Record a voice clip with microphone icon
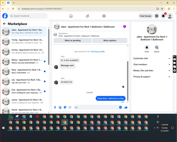Image resolution: width=177 pixels, height=142 pixels. pyautogui.click(x=55, y=107)
